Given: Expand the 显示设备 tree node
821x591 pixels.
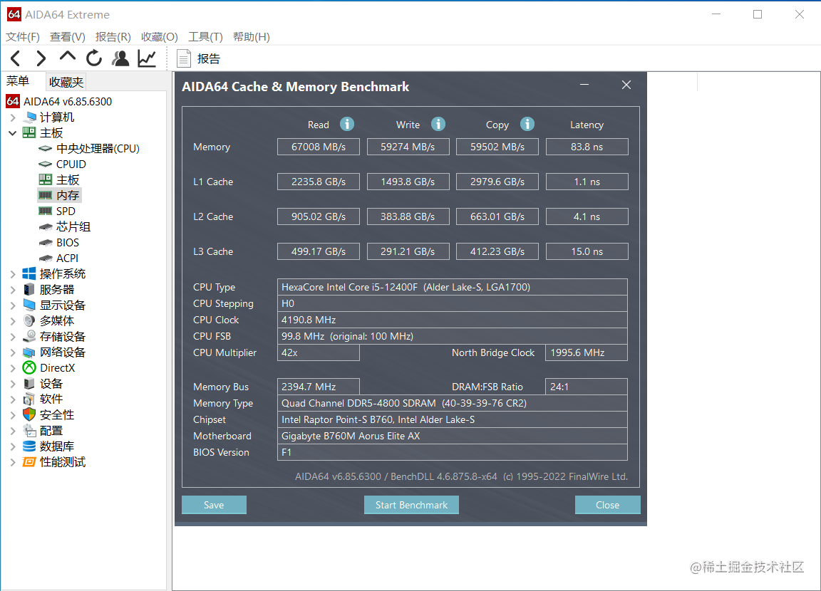Looking at the screenshot, I should (13, 305).
